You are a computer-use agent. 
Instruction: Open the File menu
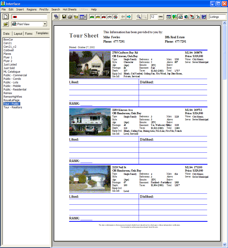4,9
